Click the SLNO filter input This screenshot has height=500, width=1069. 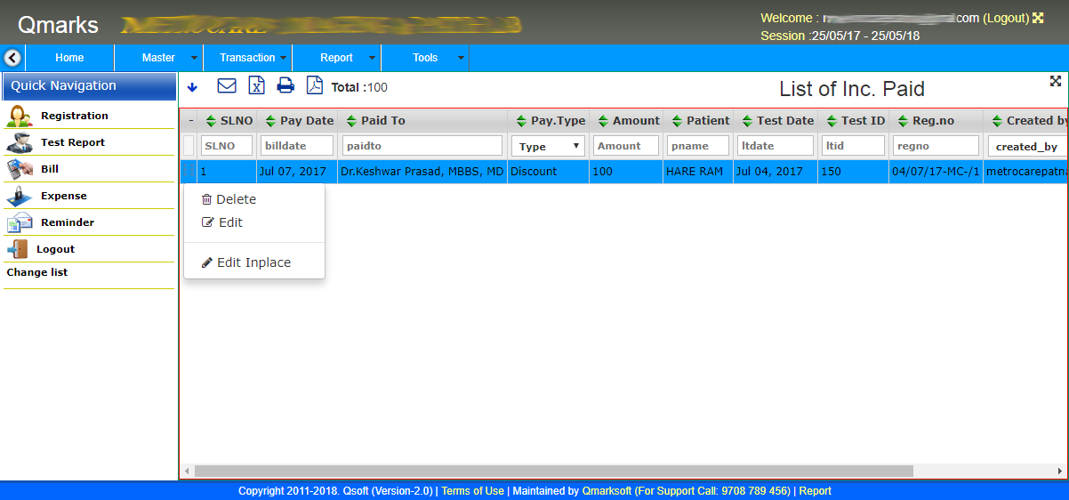coord(227,146)
